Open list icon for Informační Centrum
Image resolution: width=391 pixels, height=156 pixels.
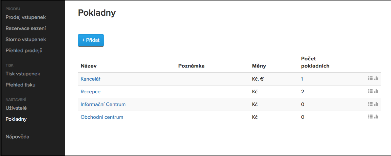tap(370, 104)
